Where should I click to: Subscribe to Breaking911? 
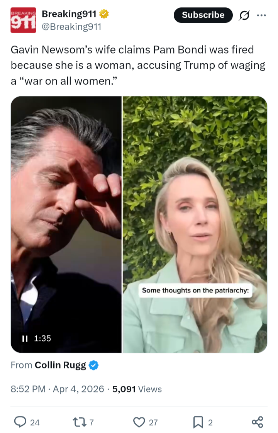pos(203,15)
